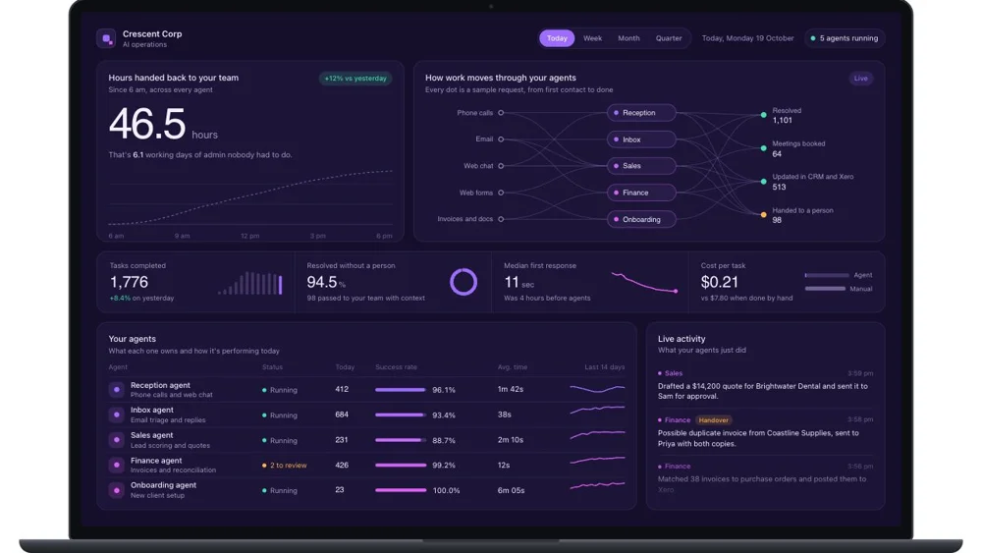Image resolution: width=982 pixels, height=553 pixels.
Task: Click the Invoices and docs source dot
Action: pyautogui.click(x=501, y=219)
